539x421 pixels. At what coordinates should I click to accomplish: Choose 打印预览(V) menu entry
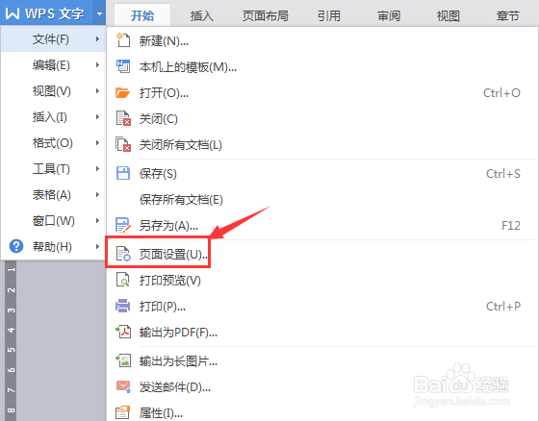(322, 281)
